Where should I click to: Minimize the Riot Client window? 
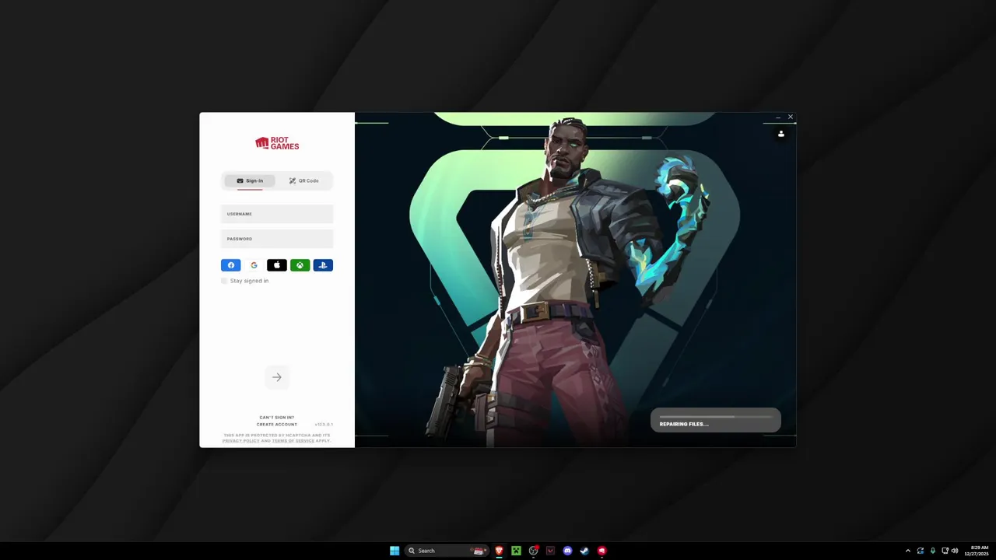[x=778, y=117]
